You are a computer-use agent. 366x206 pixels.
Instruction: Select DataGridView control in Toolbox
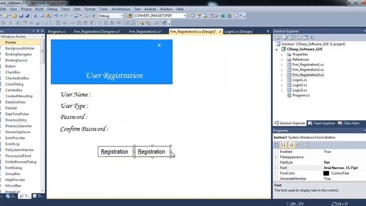click(x=15, y=102)
